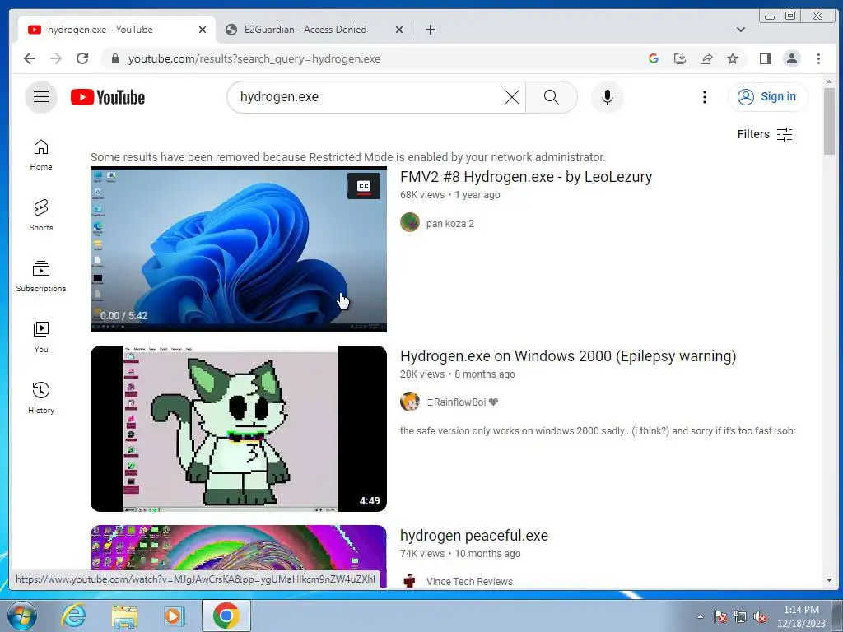Screen dimensions: 843x632
Task: Launch Windows Media Player from taskbar
Action: (x=174, y=616)
